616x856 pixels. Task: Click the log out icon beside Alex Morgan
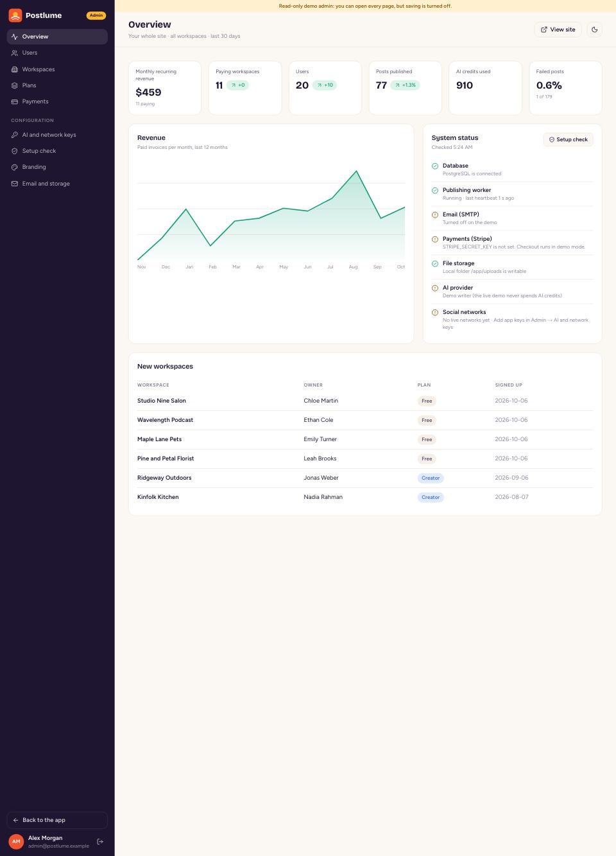[x=100, y=841]
